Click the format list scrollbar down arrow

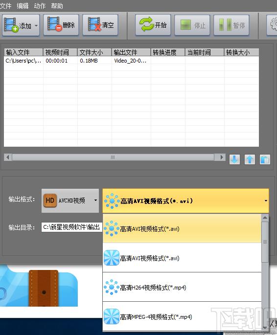[265, 328]
